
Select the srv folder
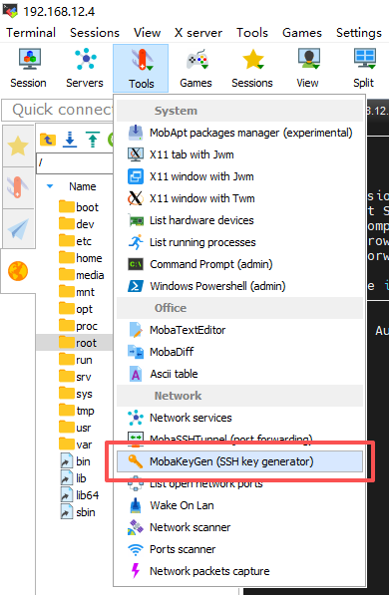(x=75, y=377)
